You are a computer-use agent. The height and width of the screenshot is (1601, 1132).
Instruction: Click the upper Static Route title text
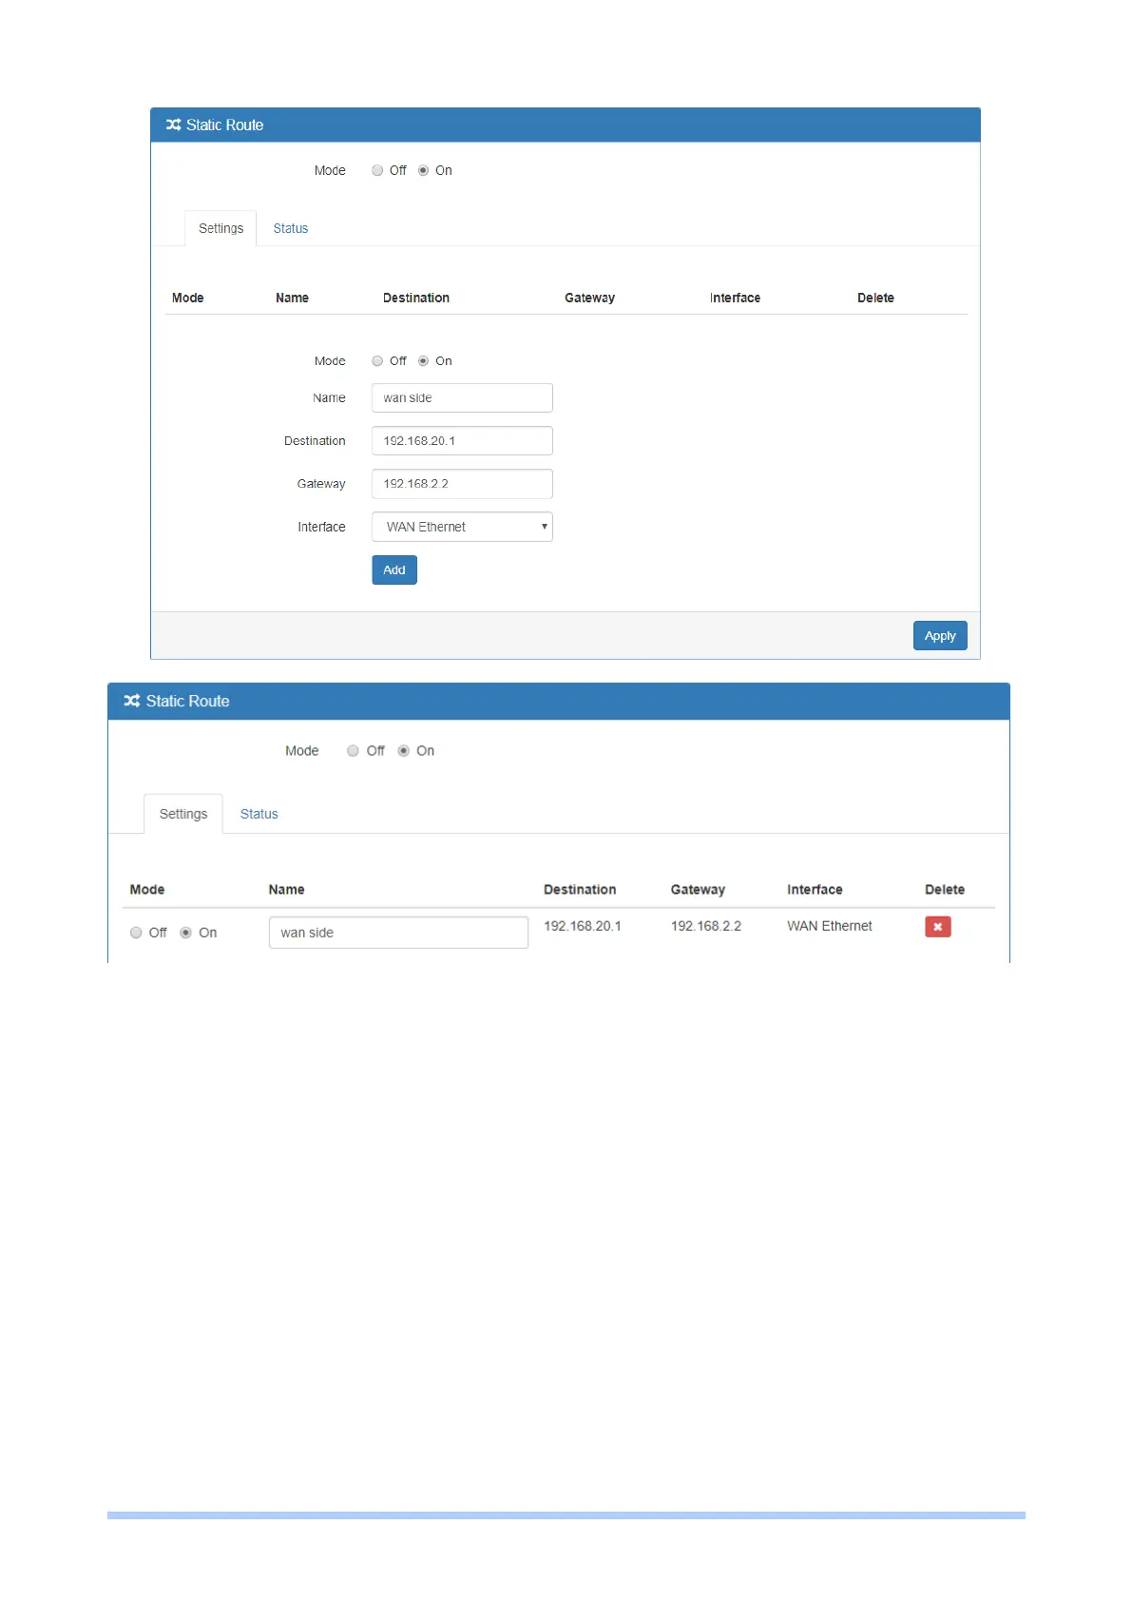tap(224, 125)
